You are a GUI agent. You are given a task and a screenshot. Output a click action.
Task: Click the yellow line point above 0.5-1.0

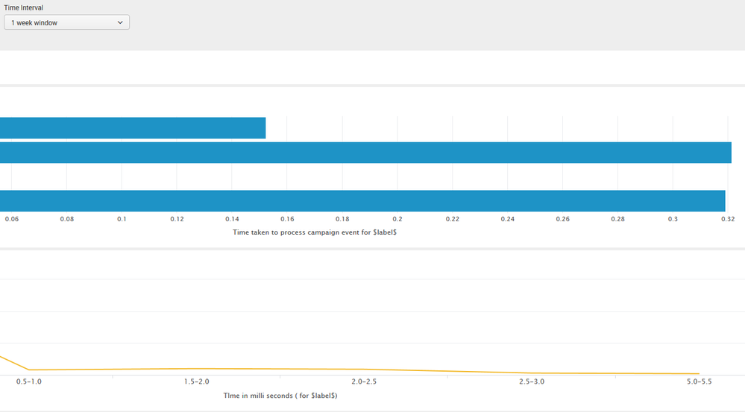click(28, 370)
